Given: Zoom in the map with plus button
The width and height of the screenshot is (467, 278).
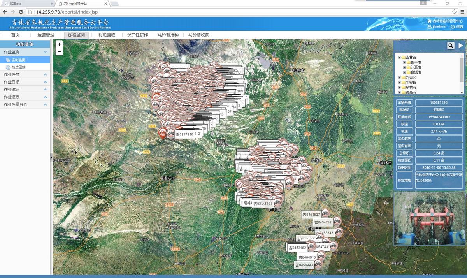Looking at the screenshot, I should pos(59,44).
